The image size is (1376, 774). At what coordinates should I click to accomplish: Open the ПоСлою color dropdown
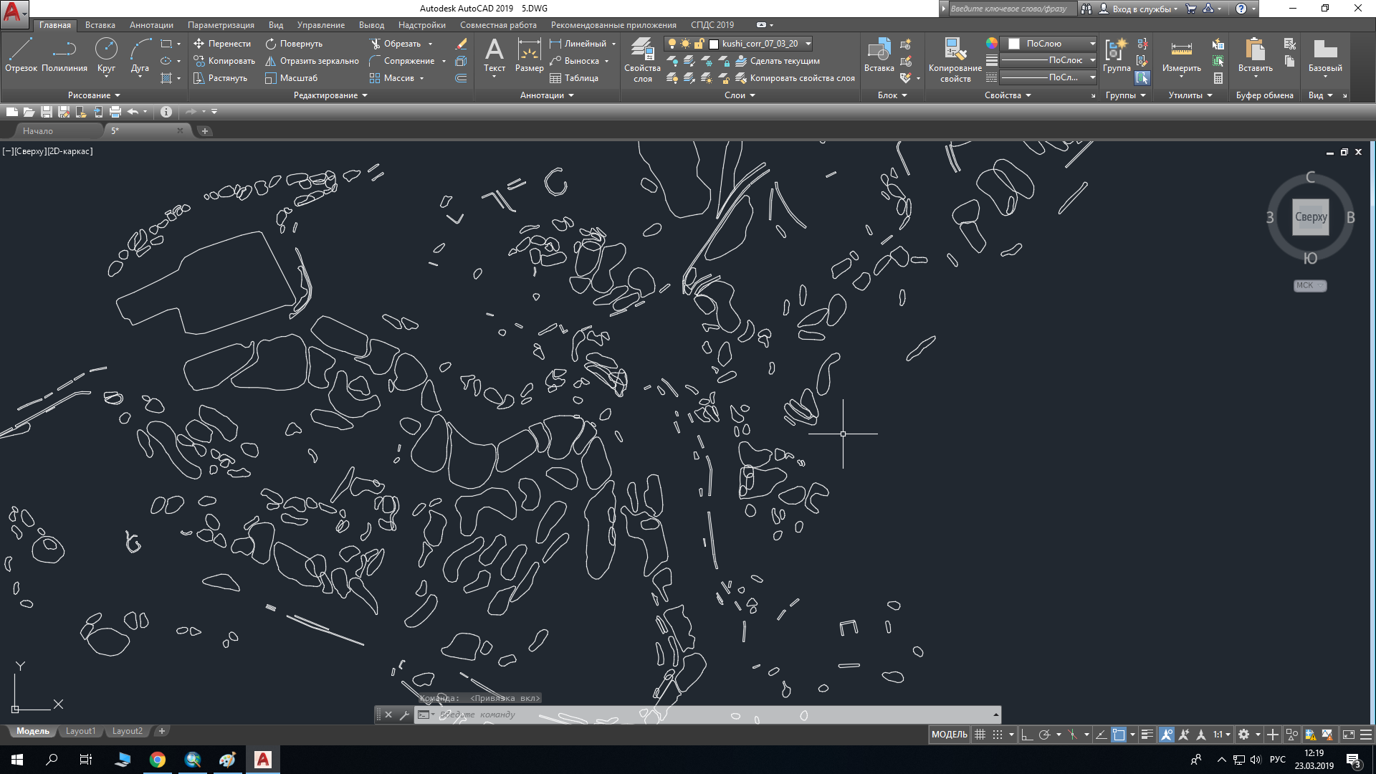point(1092,44)
